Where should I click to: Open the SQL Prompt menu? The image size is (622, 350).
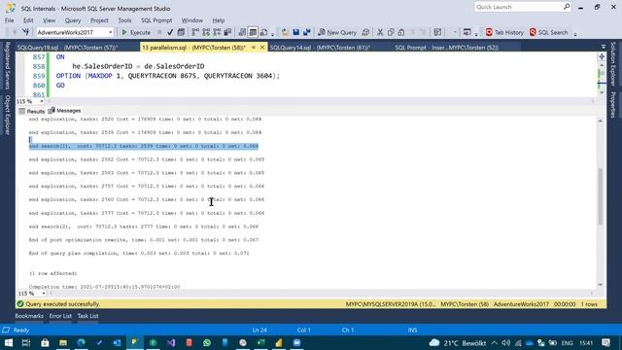pos(156,20)
